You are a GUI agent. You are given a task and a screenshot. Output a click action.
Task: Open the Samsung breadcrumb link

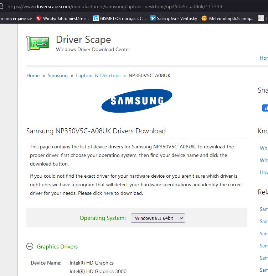coord(58,75)
